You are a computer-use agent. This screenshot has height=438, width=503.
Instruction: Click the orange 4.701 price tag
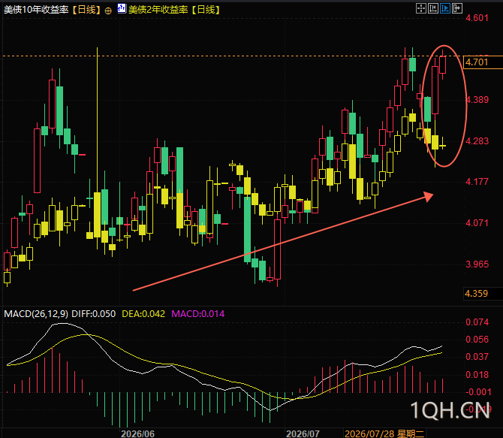click(483, 62)
